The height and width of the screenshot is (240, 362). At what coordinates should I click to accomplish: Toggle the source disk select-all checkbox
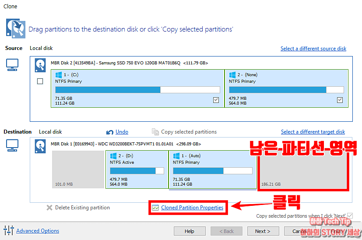40,81
